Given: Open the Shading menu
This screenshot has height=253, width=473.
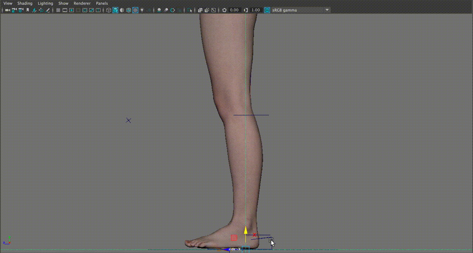Looking at the screenshot, I should coord(25,3).
